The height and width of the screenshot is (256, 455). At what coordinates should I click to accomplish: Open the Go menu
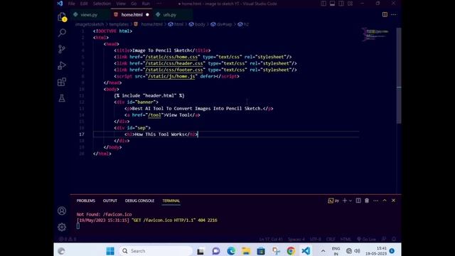coord(134,4)
